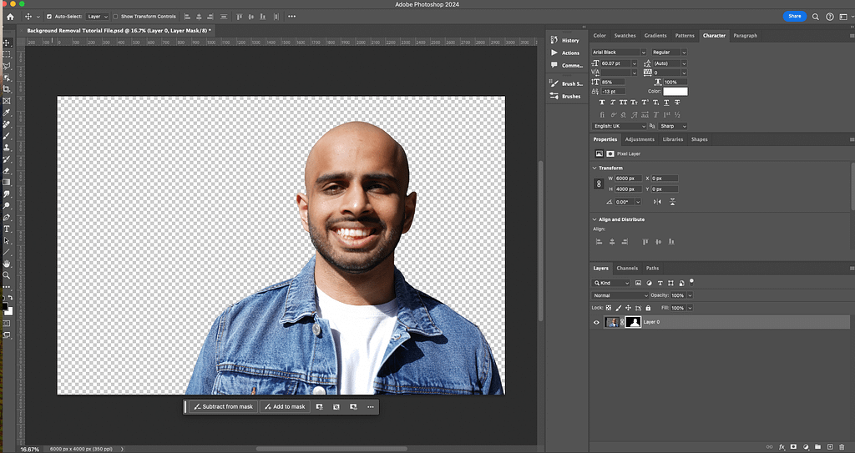The width and height of the screenshot is (855, 453).
Task: Switch to the Channels tab
Action: [x=627, y=269]
